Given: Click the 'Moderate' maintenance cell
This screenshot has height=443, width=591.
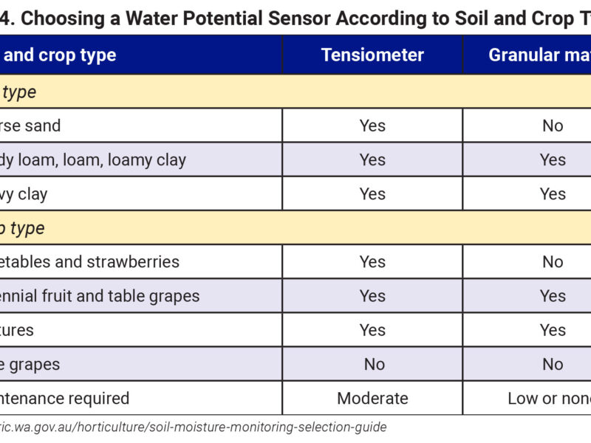Looking at the screenshot, I should (372, 398).
